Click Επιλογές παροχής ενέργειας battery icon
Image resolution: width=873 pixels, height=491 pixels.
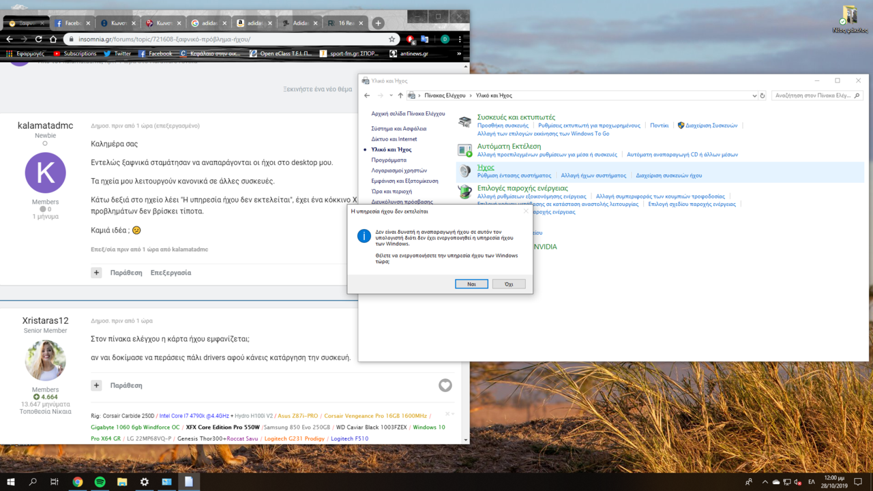(465, 192)
